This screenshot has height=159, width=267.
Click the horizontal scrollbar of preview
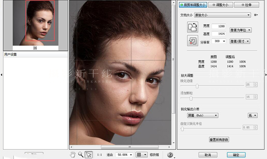130,147
